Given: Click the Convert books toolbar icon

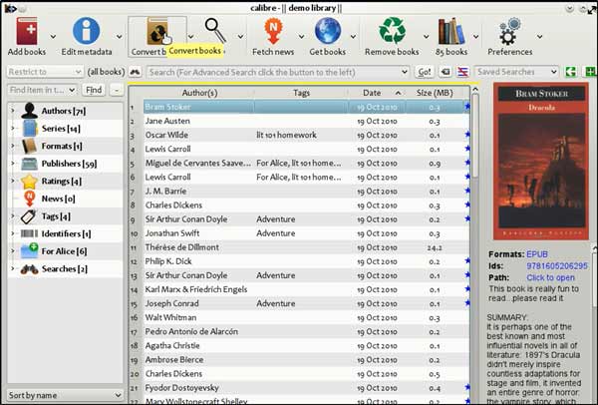Looking at the screenshot, I should coord(157,32).
